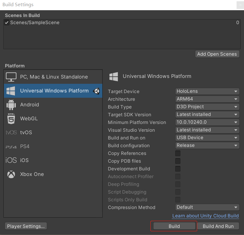This screenshot has width=244, height=235.
Task: Click the Xbox One platform icon
Action: tap(11, 174)
